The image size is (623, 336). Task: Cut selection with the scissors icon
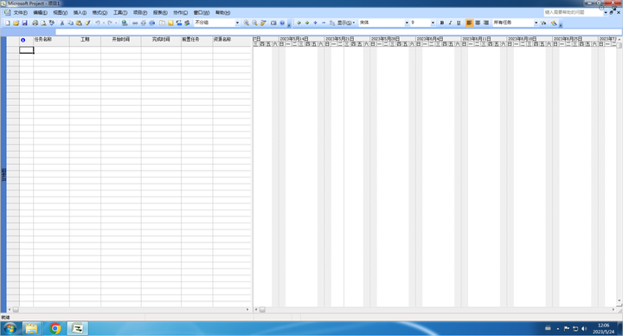tap(62, 23)
